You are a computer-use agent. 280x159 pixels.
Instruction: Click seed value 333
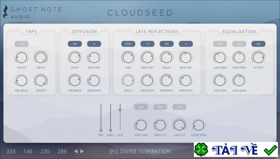click(x=11, y=151)
